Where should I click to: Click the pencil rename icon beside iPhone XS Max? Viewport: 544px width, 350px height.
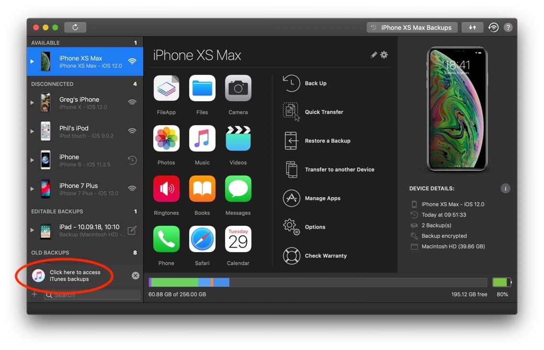click(374, 55)
